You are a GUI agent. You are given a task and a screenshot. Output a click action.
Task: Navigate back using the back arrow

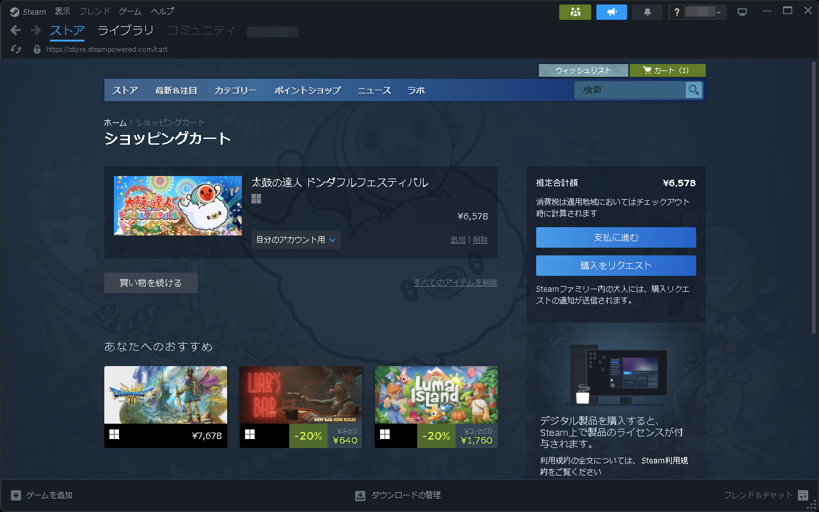(14, 29)
